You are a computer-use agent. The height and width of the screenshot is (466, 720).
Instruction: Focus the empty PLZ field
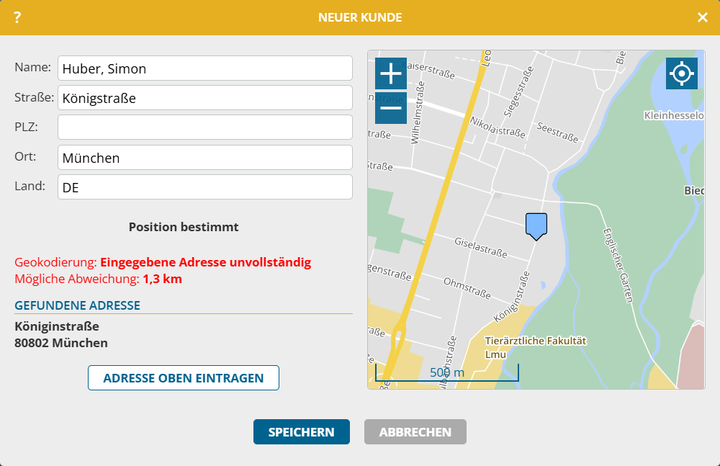[205, 127]
